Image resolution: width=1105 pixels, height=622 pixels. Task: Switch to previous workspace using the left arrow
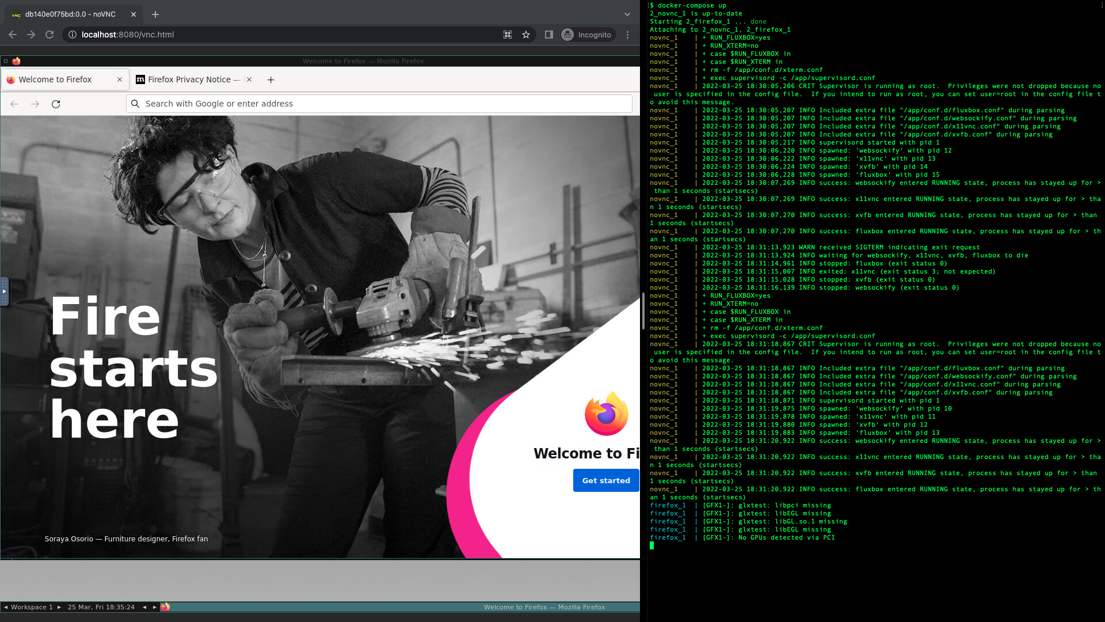tap(6, 607)
